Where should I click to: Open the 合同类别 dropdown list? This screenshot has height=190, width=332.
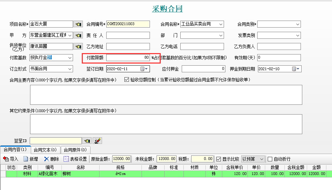click(298, 24)
